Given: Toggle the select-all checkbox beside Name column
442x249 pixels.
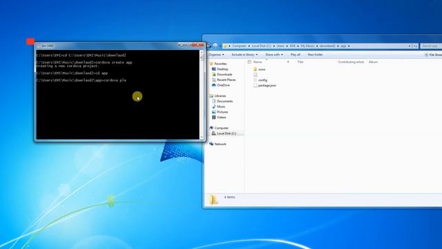Looking at the screenshot, I should (x=249, y=62).
